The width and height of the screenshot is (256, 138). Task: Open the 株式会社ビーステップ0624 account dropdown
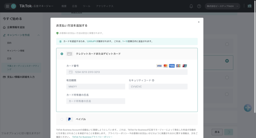(222, 6)
